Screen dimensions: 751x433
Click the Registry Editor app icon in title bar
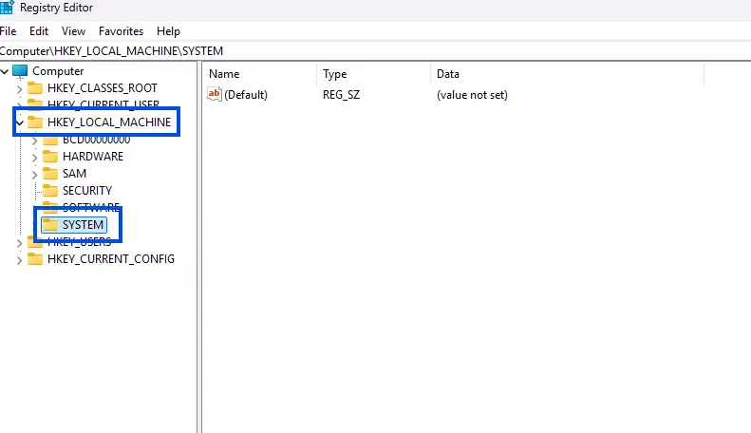pos(6,6)
